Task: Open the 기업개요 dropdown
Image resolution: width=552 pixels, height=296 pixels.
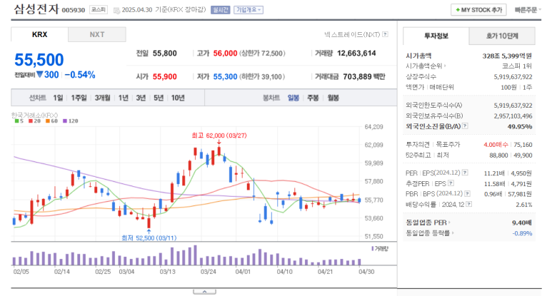Action: click(x=249, y=10)
